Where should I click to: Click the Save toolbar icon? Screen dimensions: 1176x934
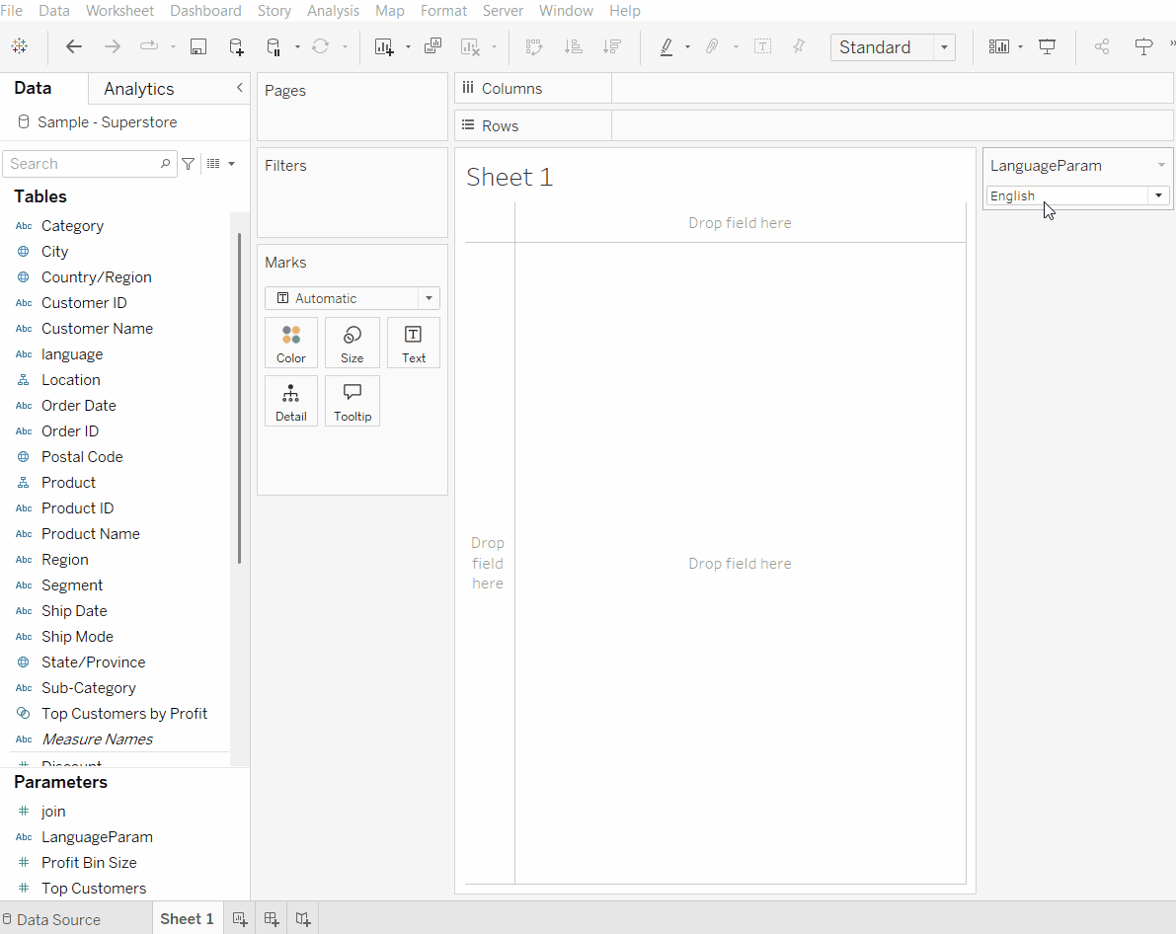198,46
